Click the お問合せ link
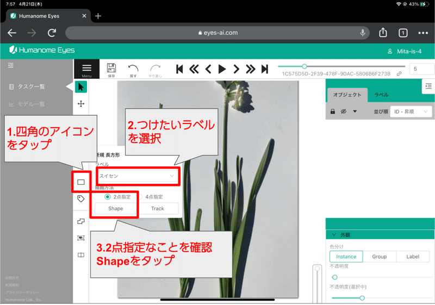Image resolution: width=435 pixels, height=305 pixels. 12,278
